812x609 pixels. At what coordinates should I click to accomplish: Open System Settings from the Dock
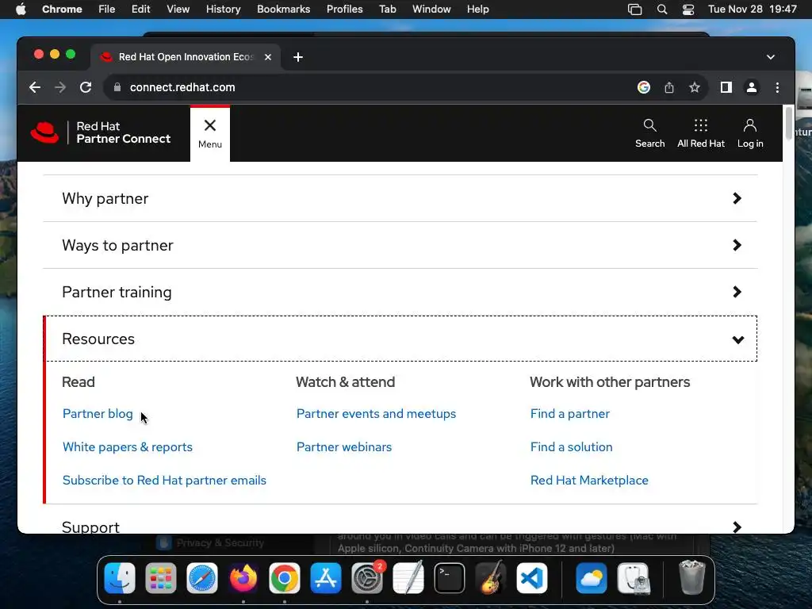tap(367, 578)
